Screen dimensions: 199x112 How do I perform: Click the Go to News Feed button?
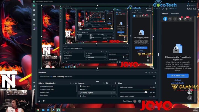(177, 76)
